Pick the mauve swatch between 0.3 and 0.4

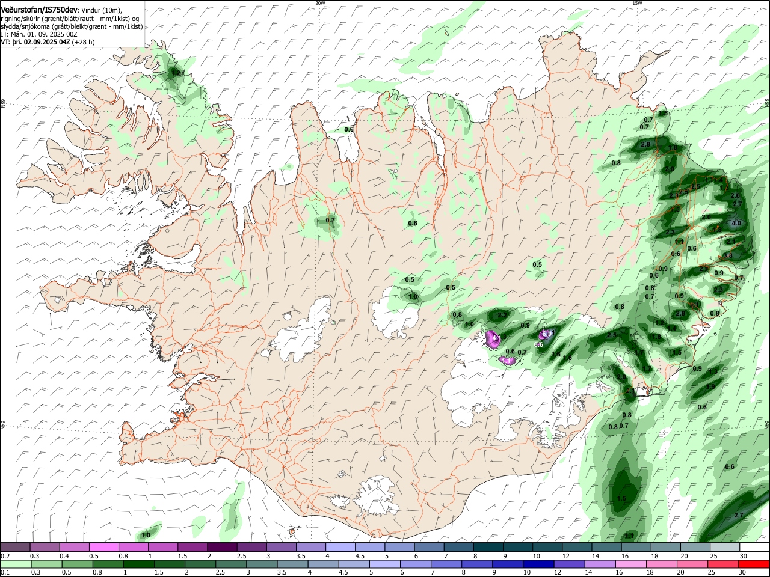coord(45,547)
